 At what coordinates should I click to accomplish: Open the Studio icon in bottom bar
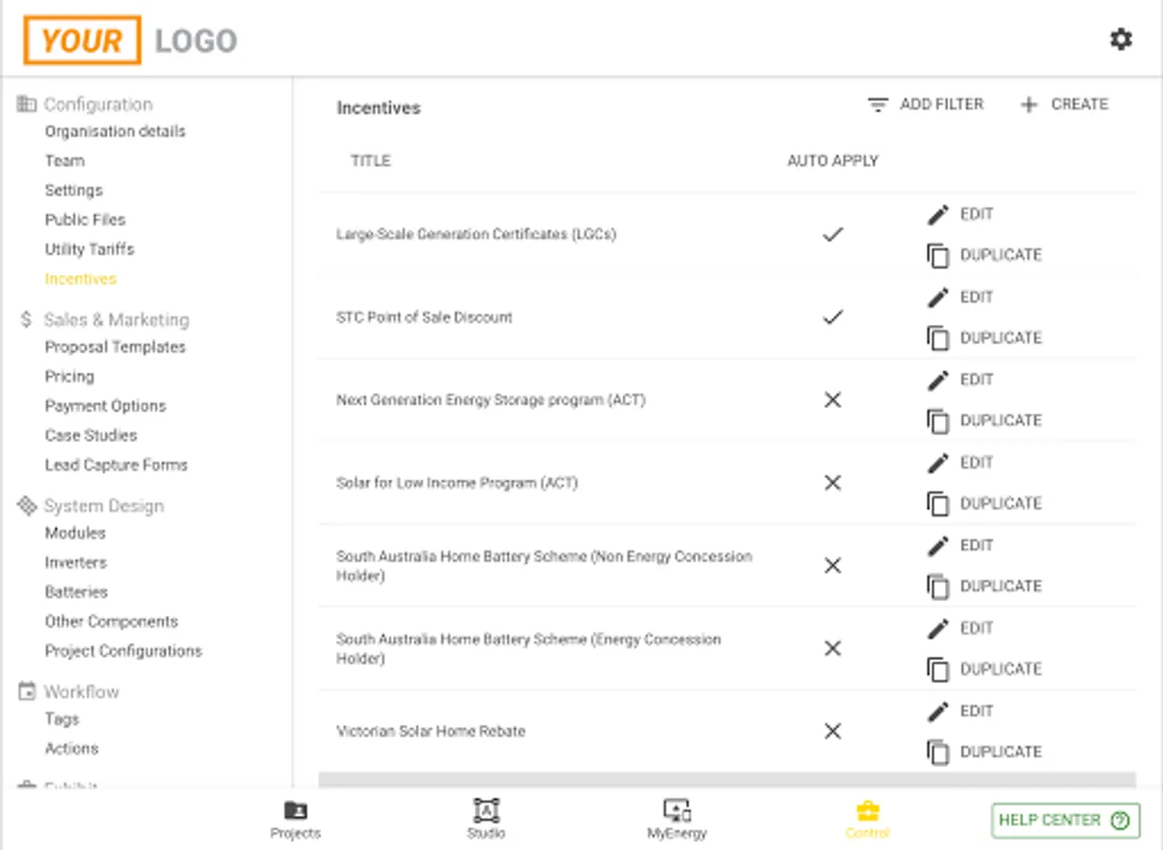point(486,810)
